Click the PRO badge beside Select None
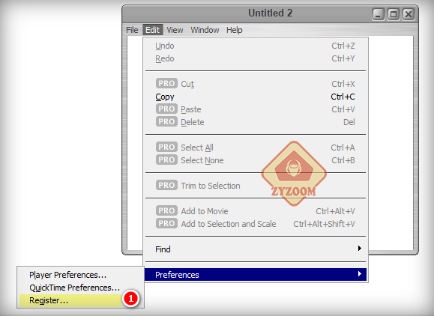434x316 pixels. click(x=166, y=159)
